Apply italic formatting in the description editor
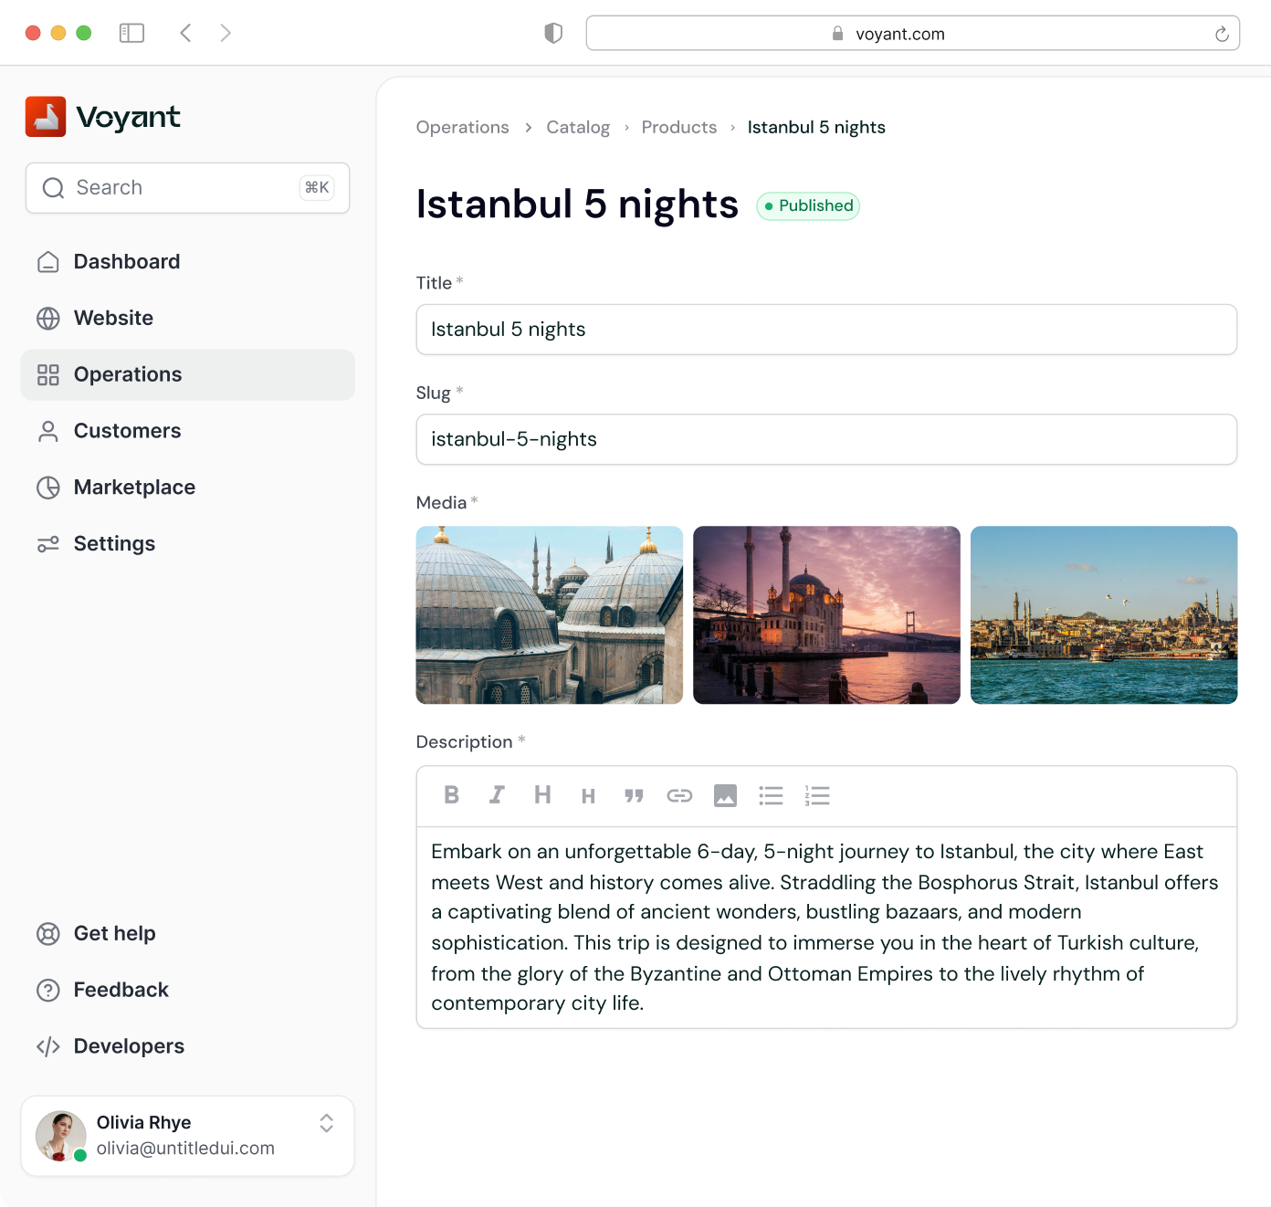Image resolution: width=1271 pixels, height=1207 pixels. tap(497, 795)
